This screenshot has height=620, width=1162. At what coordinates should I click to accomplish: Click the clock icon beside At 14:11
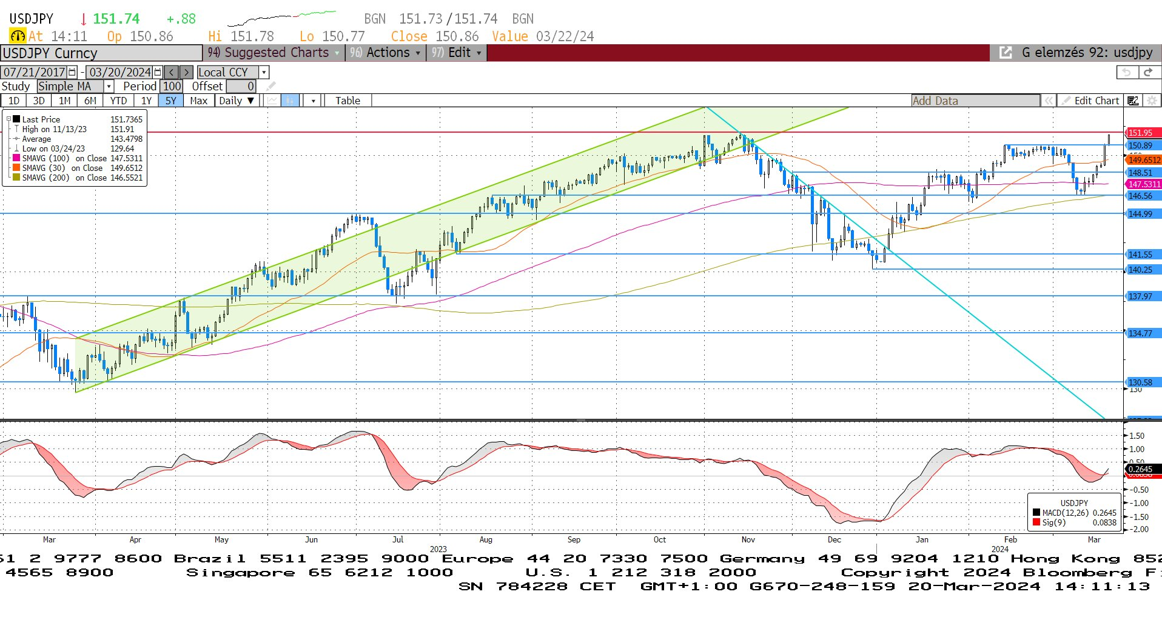[x=18, y=36]
